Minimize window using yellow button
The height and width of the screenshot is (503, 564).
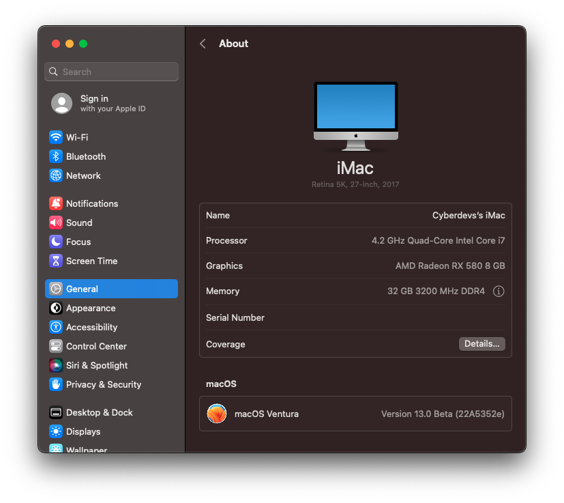click(x=70, y=44)
